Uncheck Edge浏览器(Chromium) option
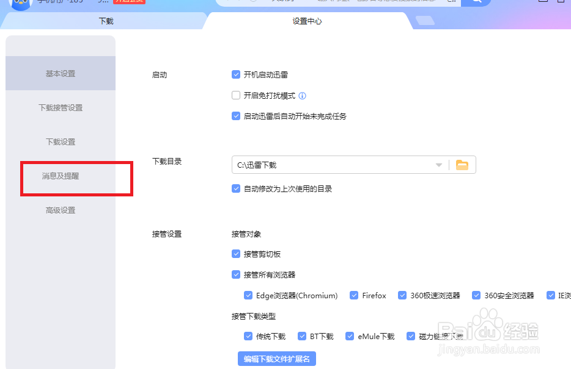The image size is (571, 369). click(x=248, y=295)
